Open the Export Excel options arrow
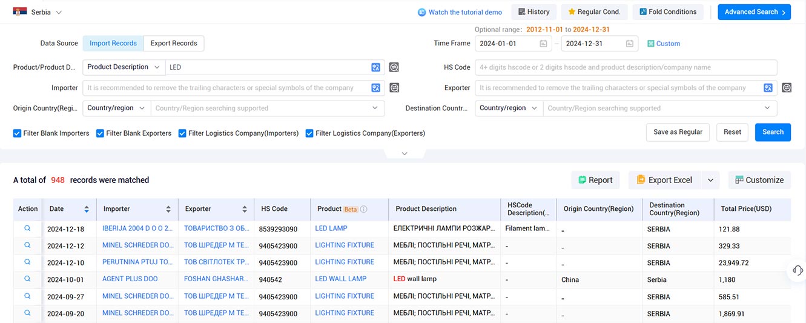Viewport: 806px width, 323px height. point(711,180)
